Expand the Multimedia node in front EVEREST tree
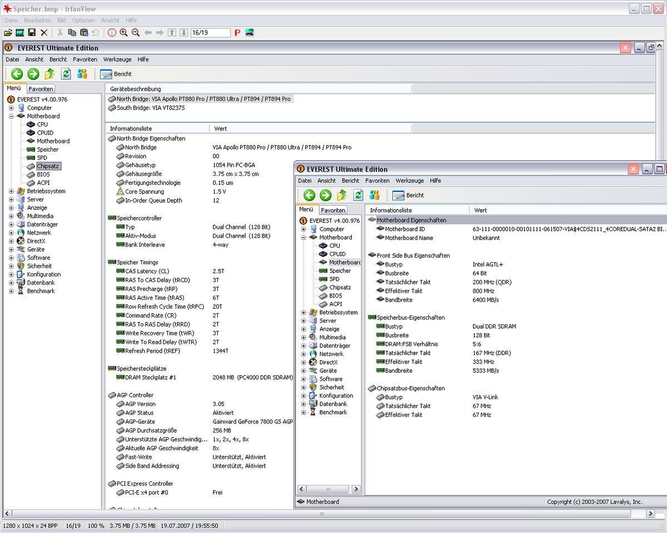Screen dimensions: 667x533 tap(303, 337)
